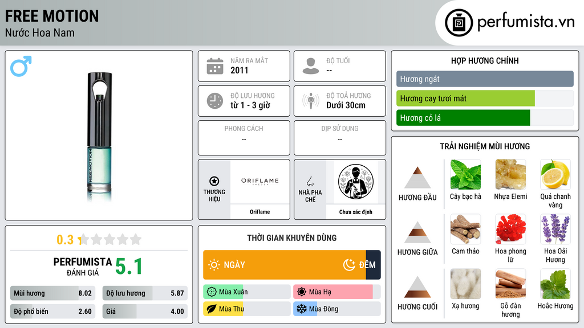This screenshot has width=584, height=328.
Task: Click the Giá 4.00 score bar
Action: (145, 311)
